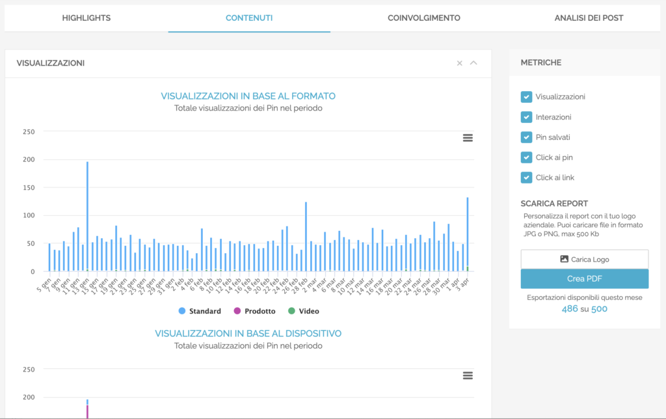This screenshot has width=666, height=419.
Task: Click the SCARICA REPORT heading
Action: (554, 204)
